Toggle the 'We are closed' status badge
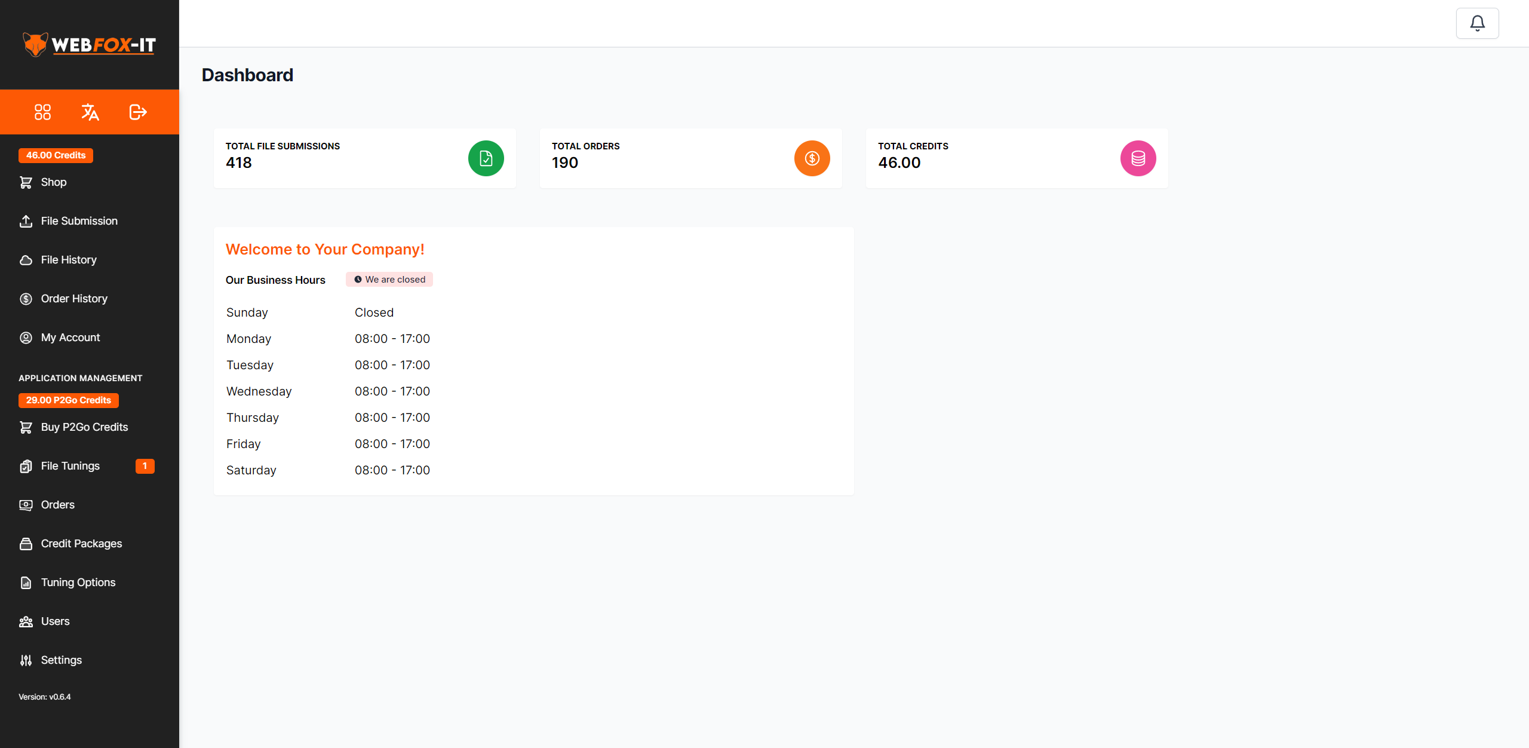Viewport: 1529px width, 748px height. coord(390,280)
